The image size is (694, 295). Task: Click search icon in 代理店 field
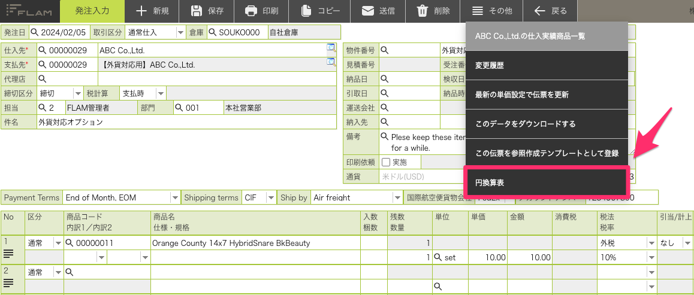(x=43, y=79)
